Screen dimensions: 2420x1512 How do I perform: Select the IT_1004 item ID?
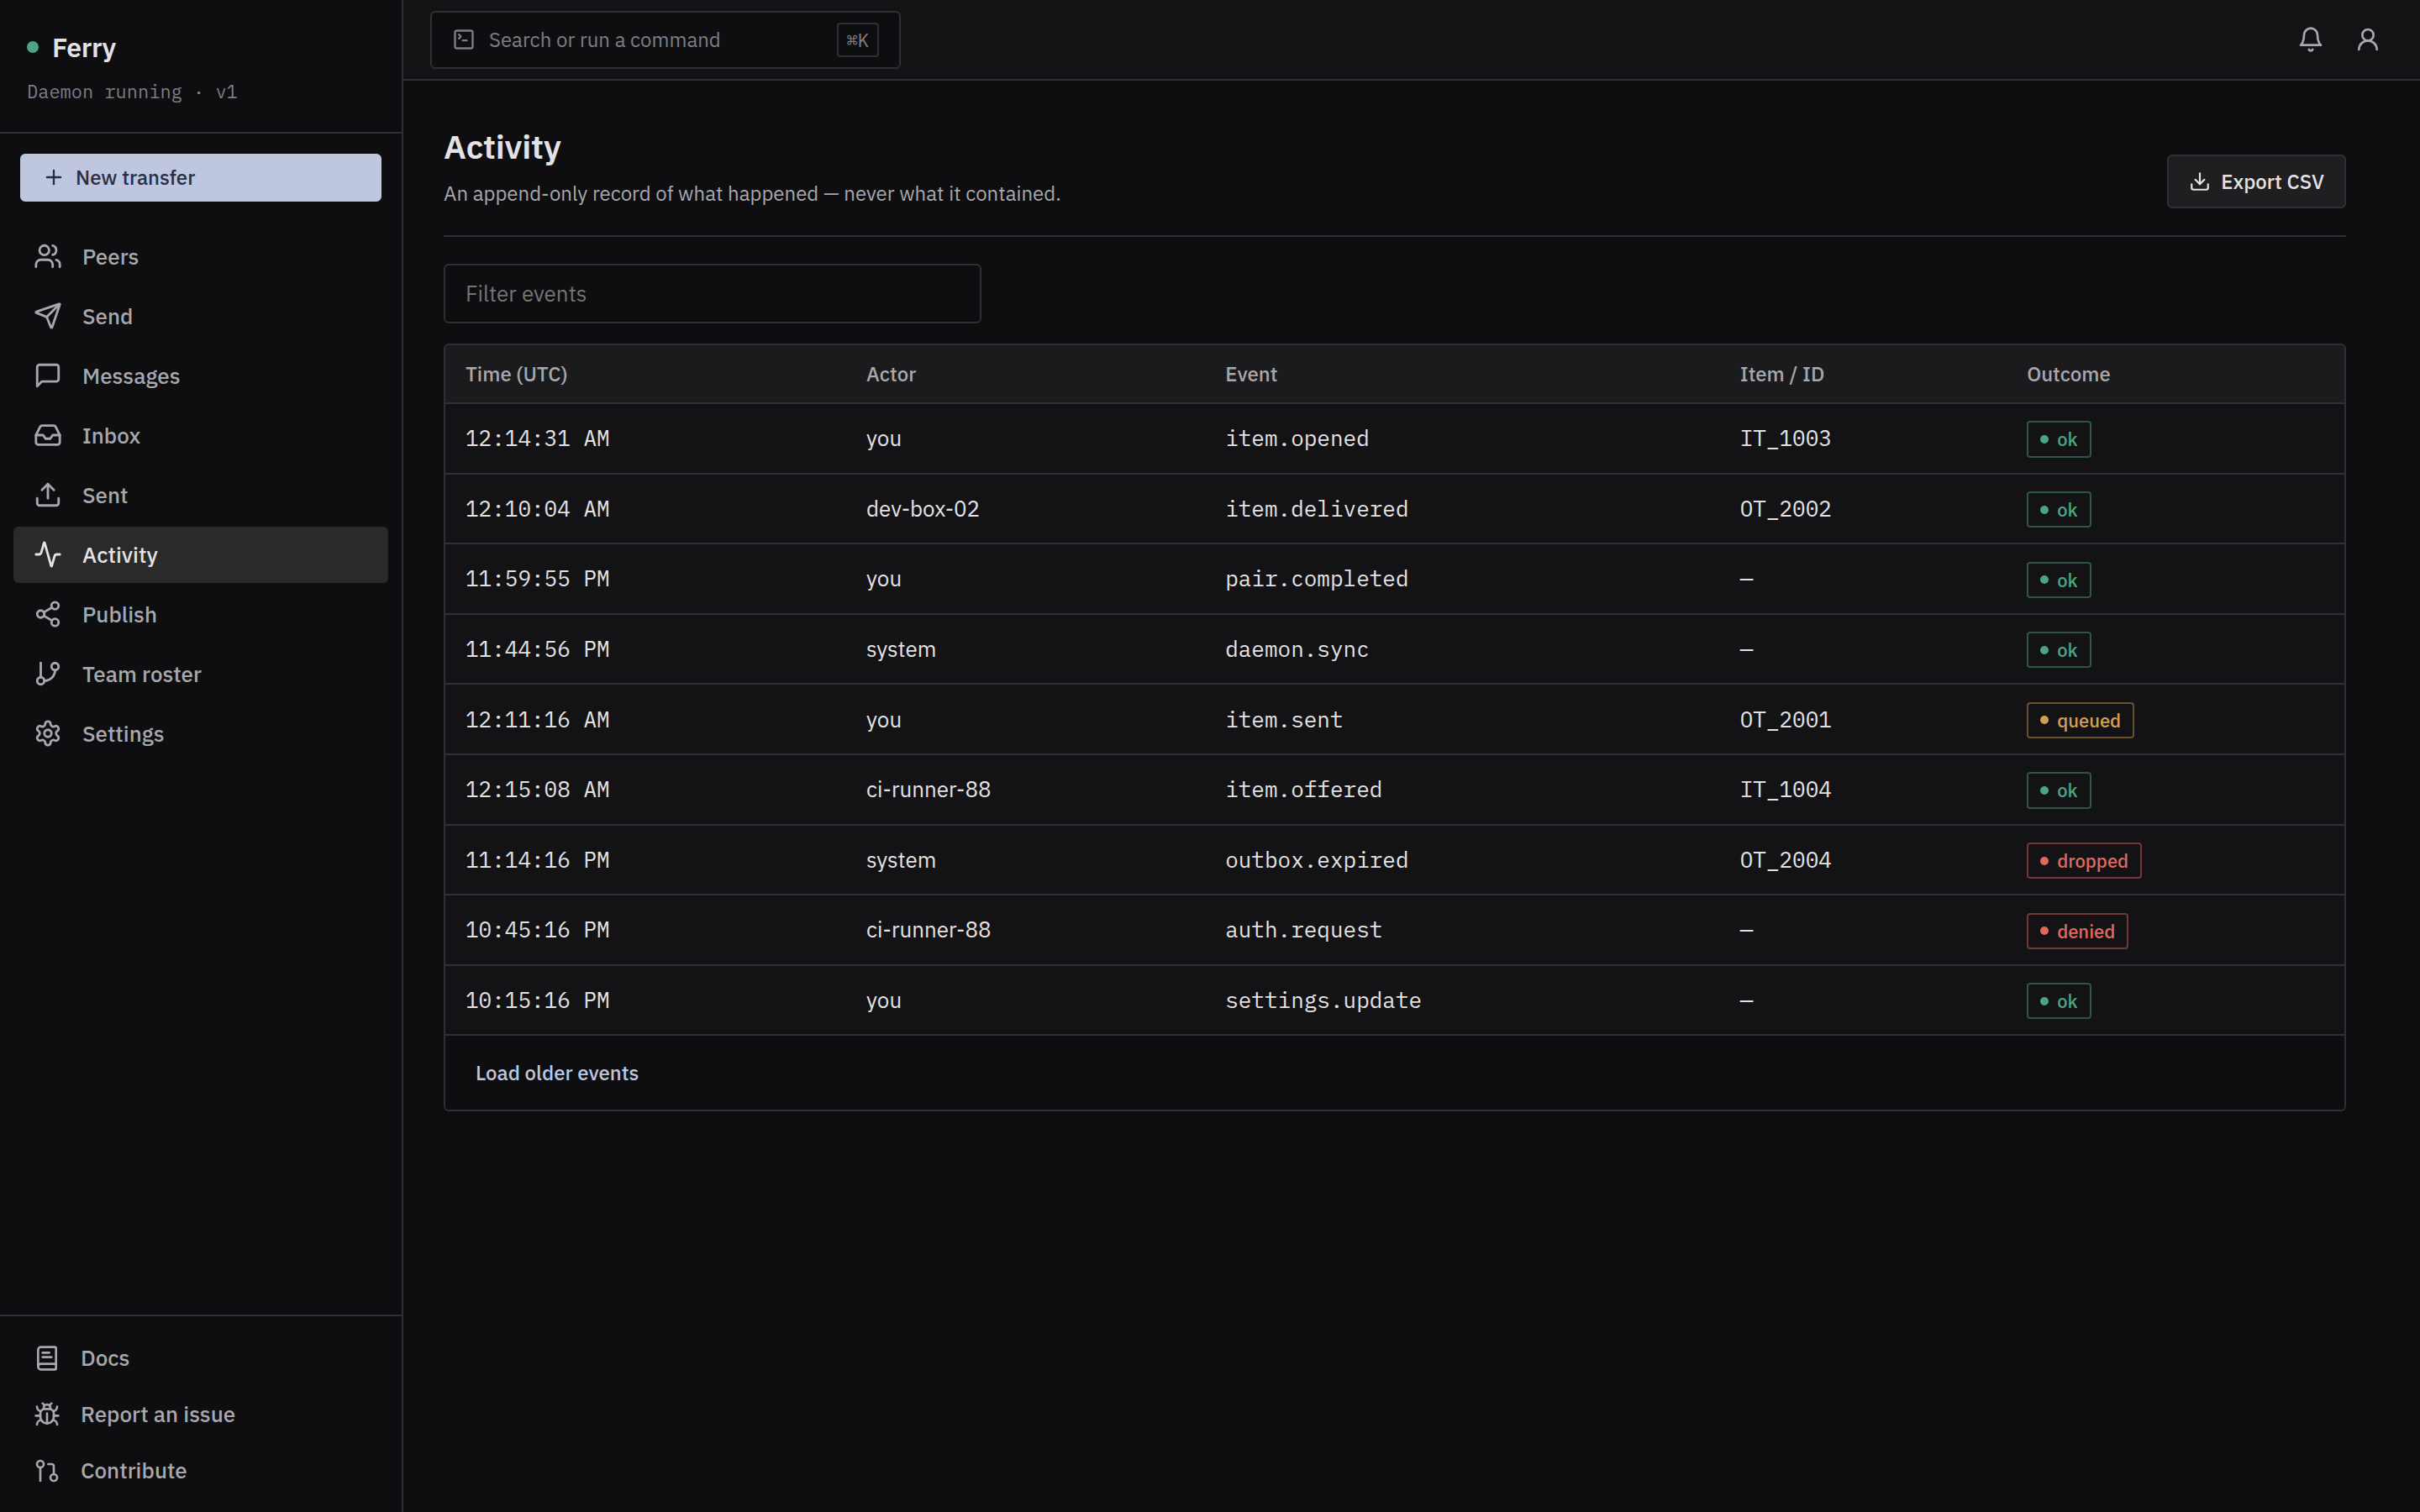click(x=1785, y=790)
